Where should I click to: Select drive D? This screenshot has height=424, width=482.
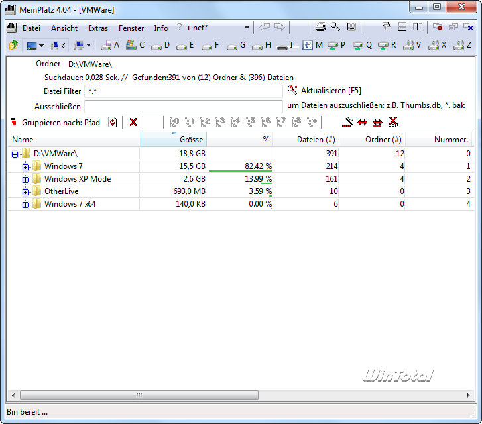160,46
